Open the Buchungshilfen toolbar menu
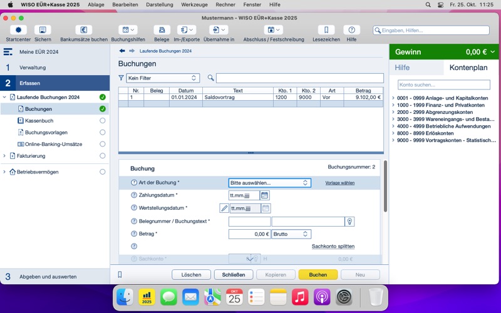 (x=128, y=30)
